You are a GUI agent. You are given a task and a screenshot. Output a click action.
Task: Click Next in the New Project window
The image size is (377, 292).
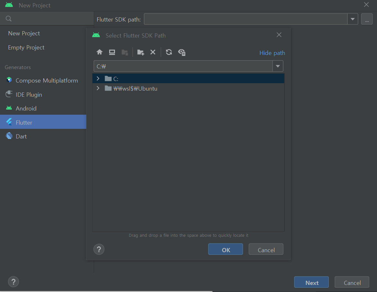click(x=311, y=282)
